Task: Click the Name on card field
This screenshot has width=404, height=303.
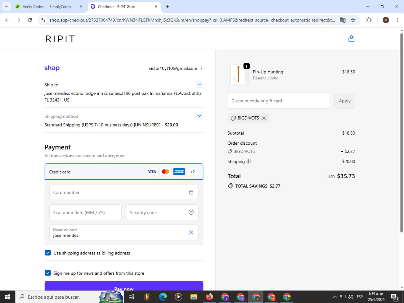Action: [x=124, y=232]
